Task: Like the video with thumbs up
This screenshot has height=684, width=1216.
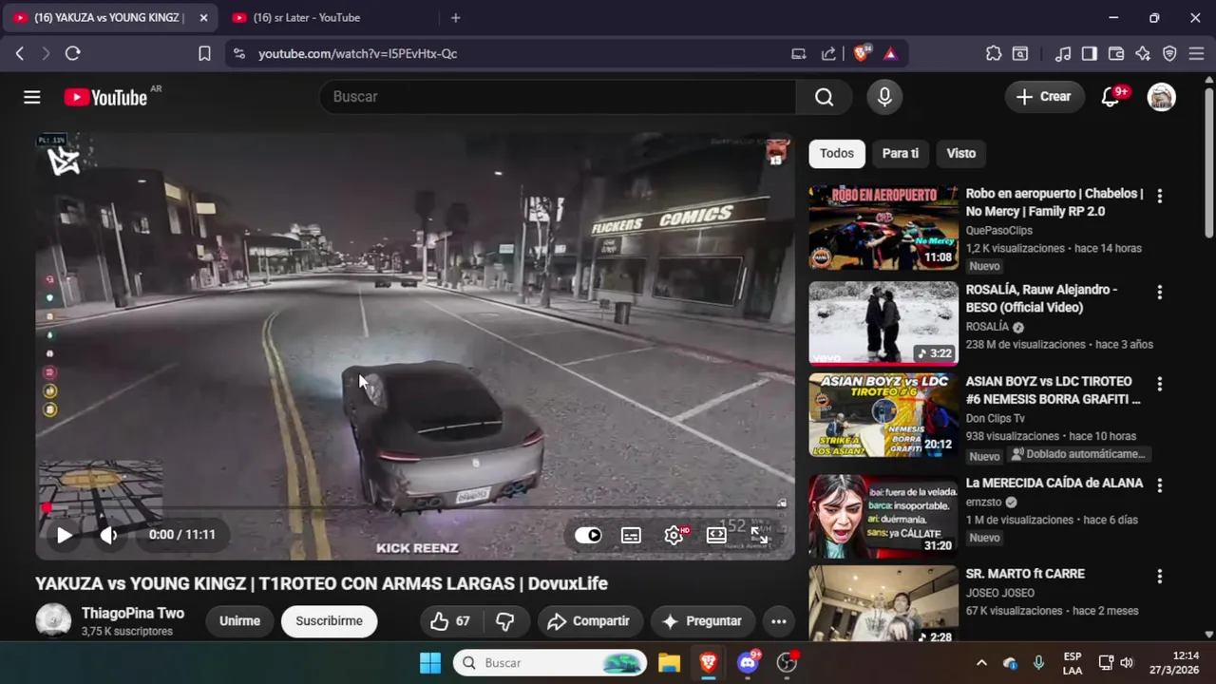Action: (450, 621)
